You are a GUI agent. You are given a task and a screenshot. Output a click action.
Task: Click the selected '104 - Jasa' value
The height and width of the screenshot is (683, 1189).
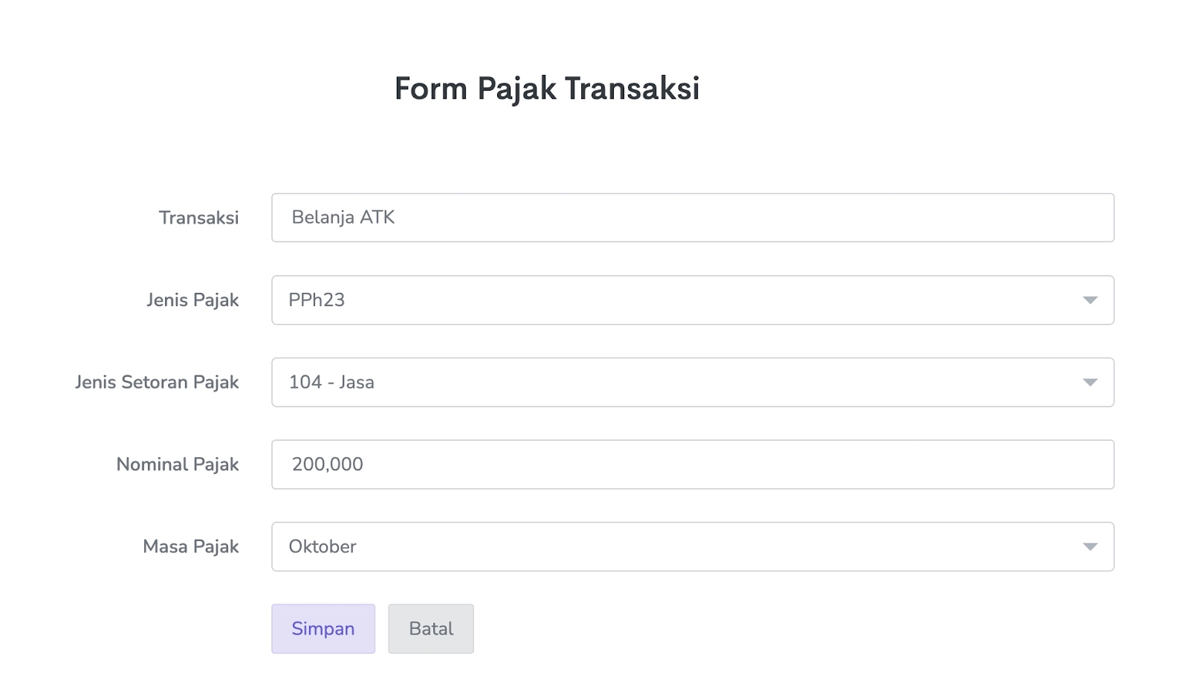coord(331,383)
